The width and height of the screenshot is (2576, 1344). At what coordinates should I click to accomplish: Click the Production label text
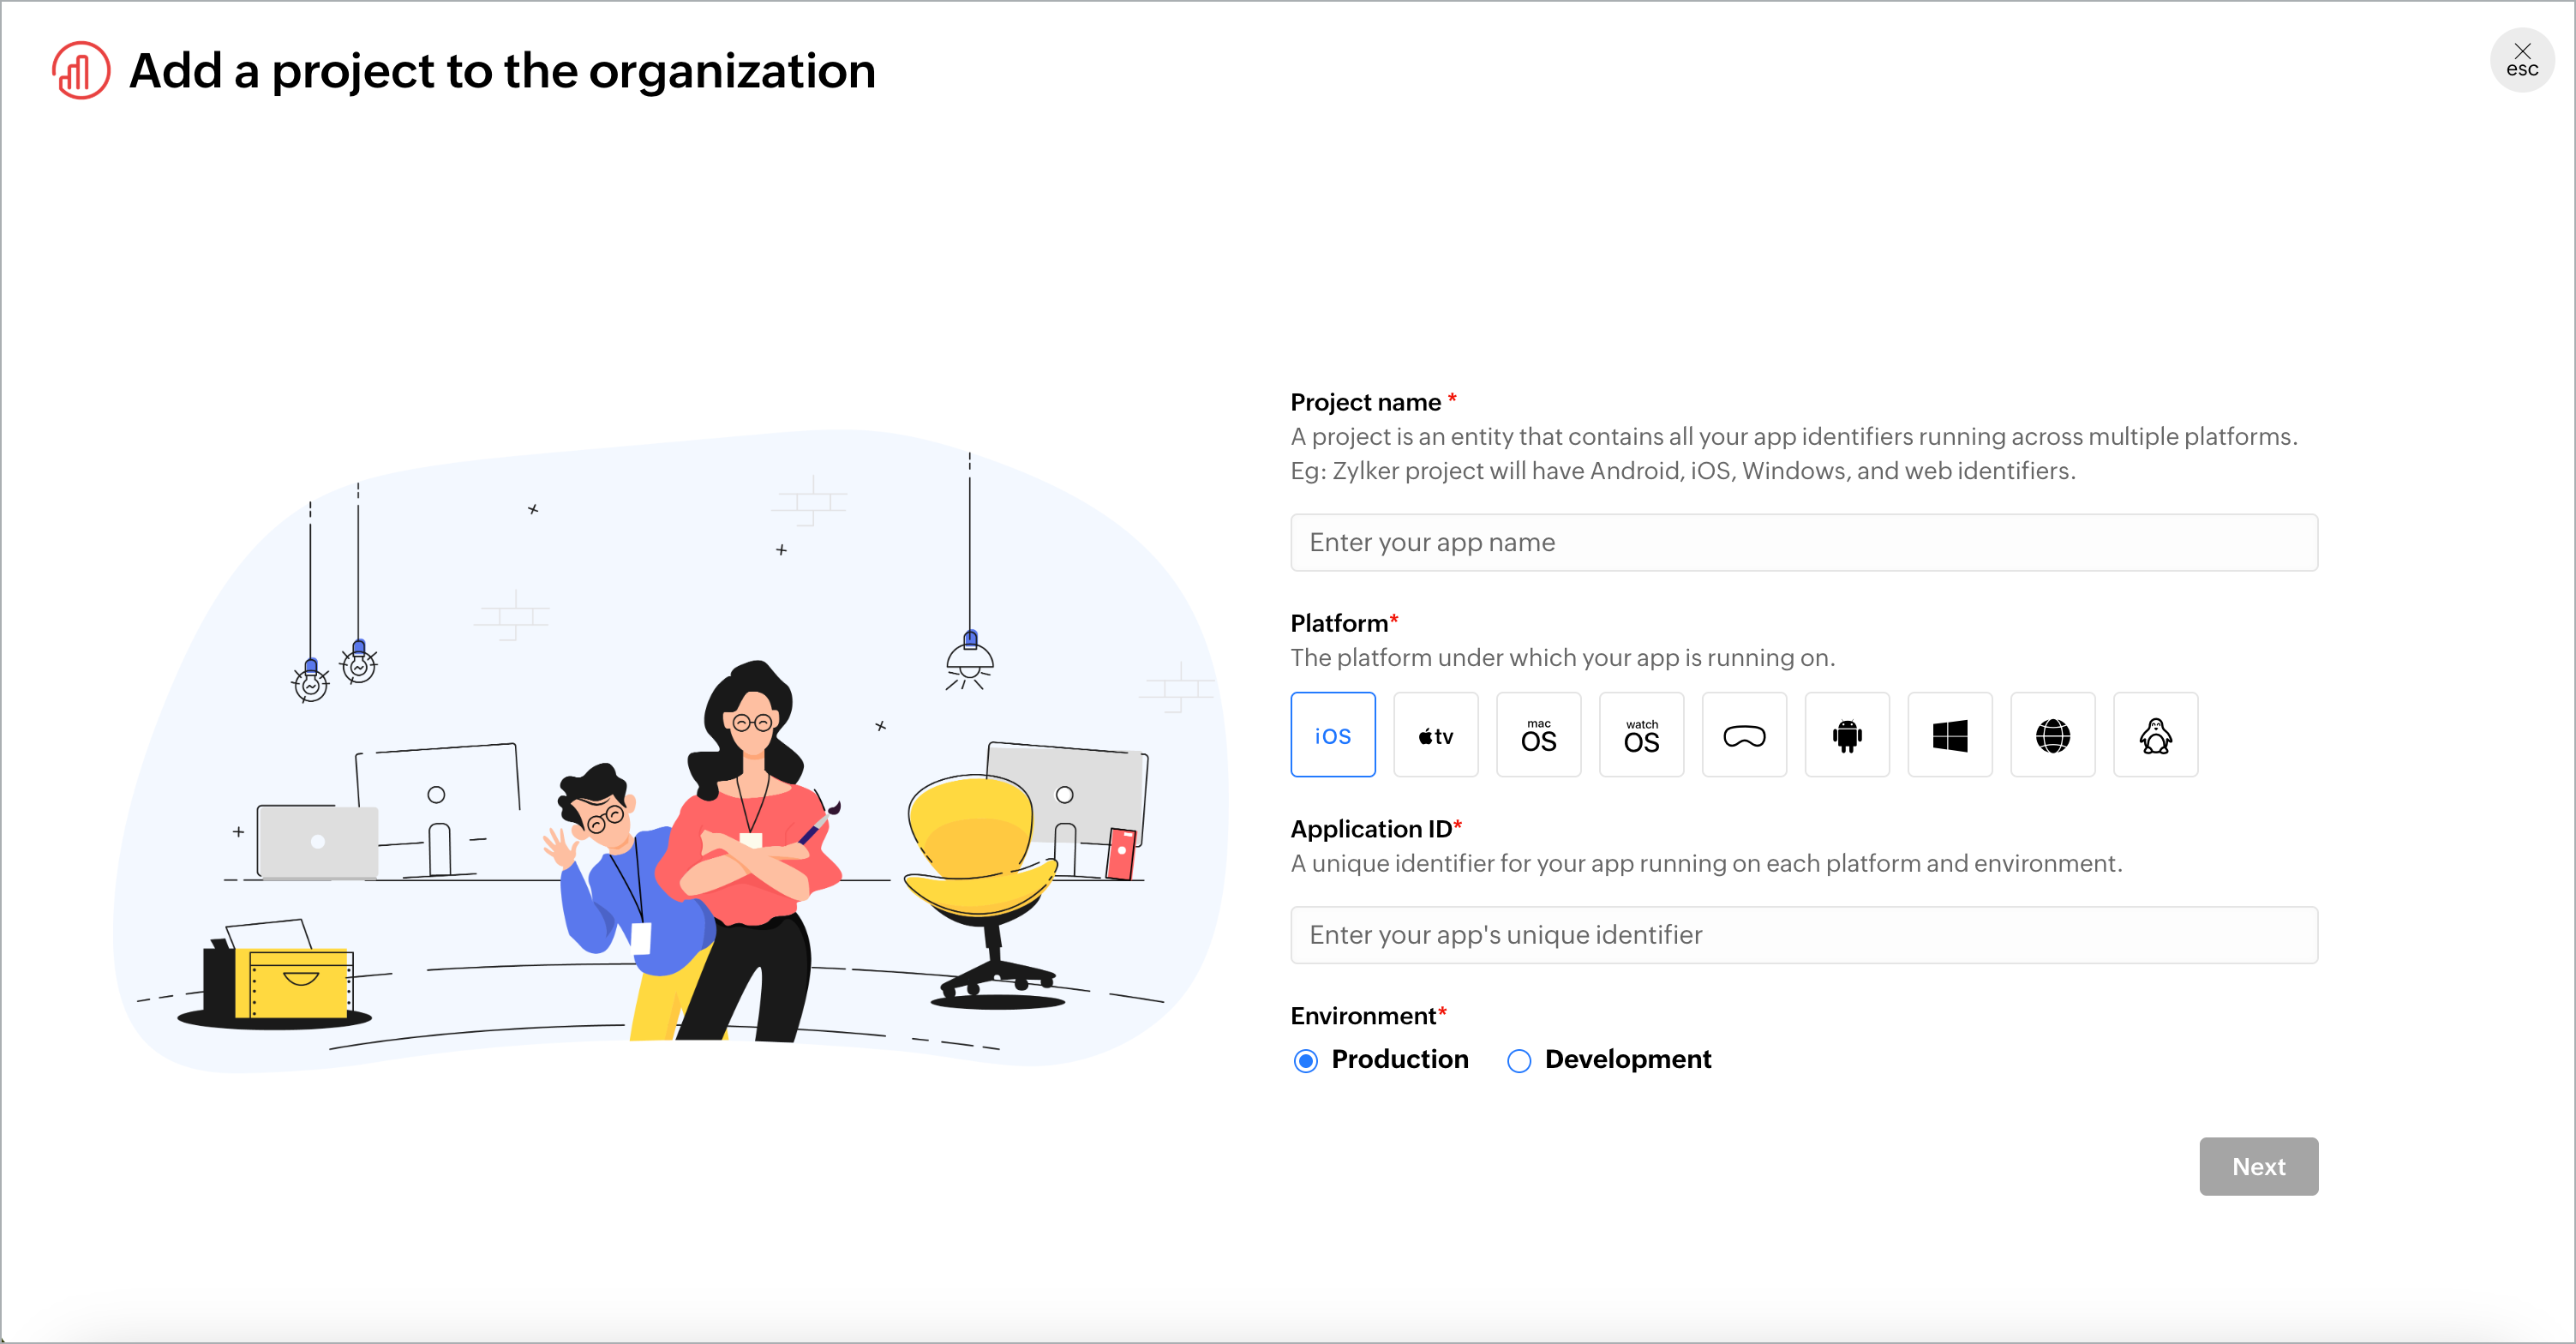pos(1399,1059)
